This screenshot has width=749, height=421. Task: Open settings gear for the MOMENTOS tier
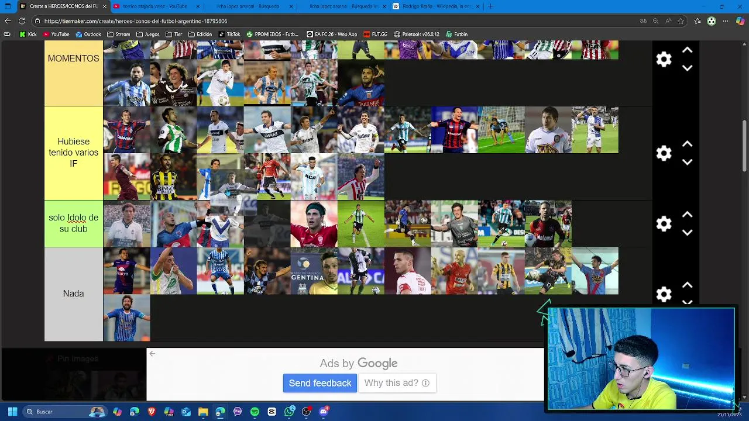[x=664, y=59]
